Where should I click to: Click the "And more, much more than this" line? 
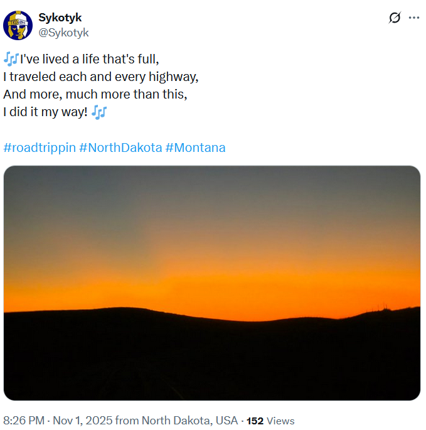(x=95, y=95)
